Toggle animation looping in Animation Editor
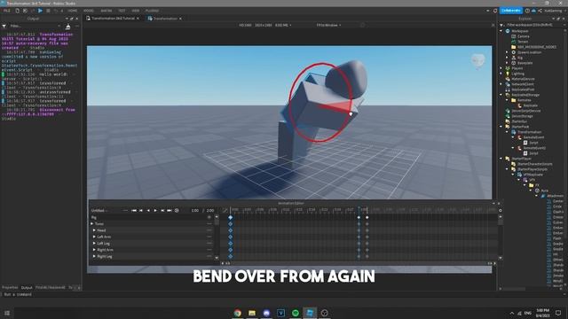 [x=177, y=211]
